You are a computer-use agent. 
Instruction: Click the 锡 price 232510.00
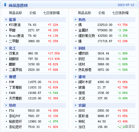[105, 25]
